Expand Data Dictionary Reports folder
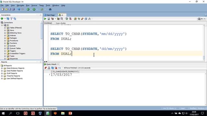The width and height of the screenshot is (207, 116). pos(2,68)
